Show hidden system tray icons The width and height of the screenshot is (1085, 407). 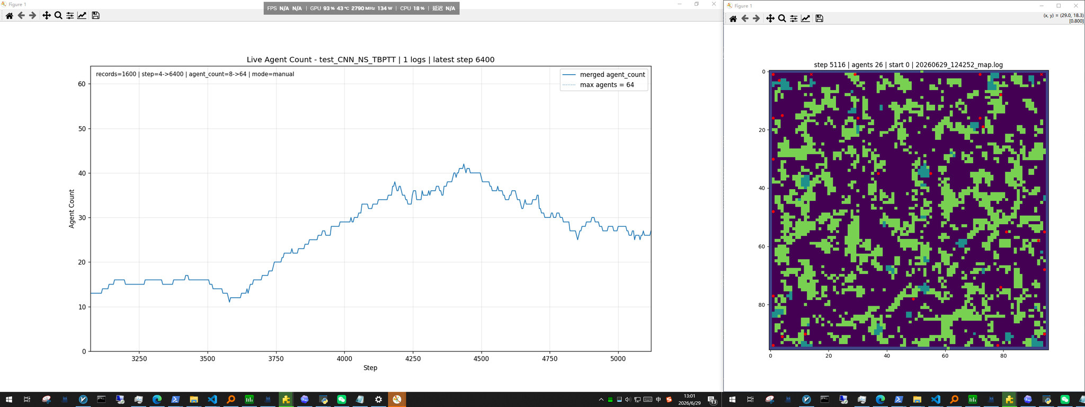601,400
